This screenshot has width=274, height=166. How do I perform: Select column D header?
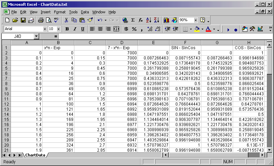[x=122, y=43]
